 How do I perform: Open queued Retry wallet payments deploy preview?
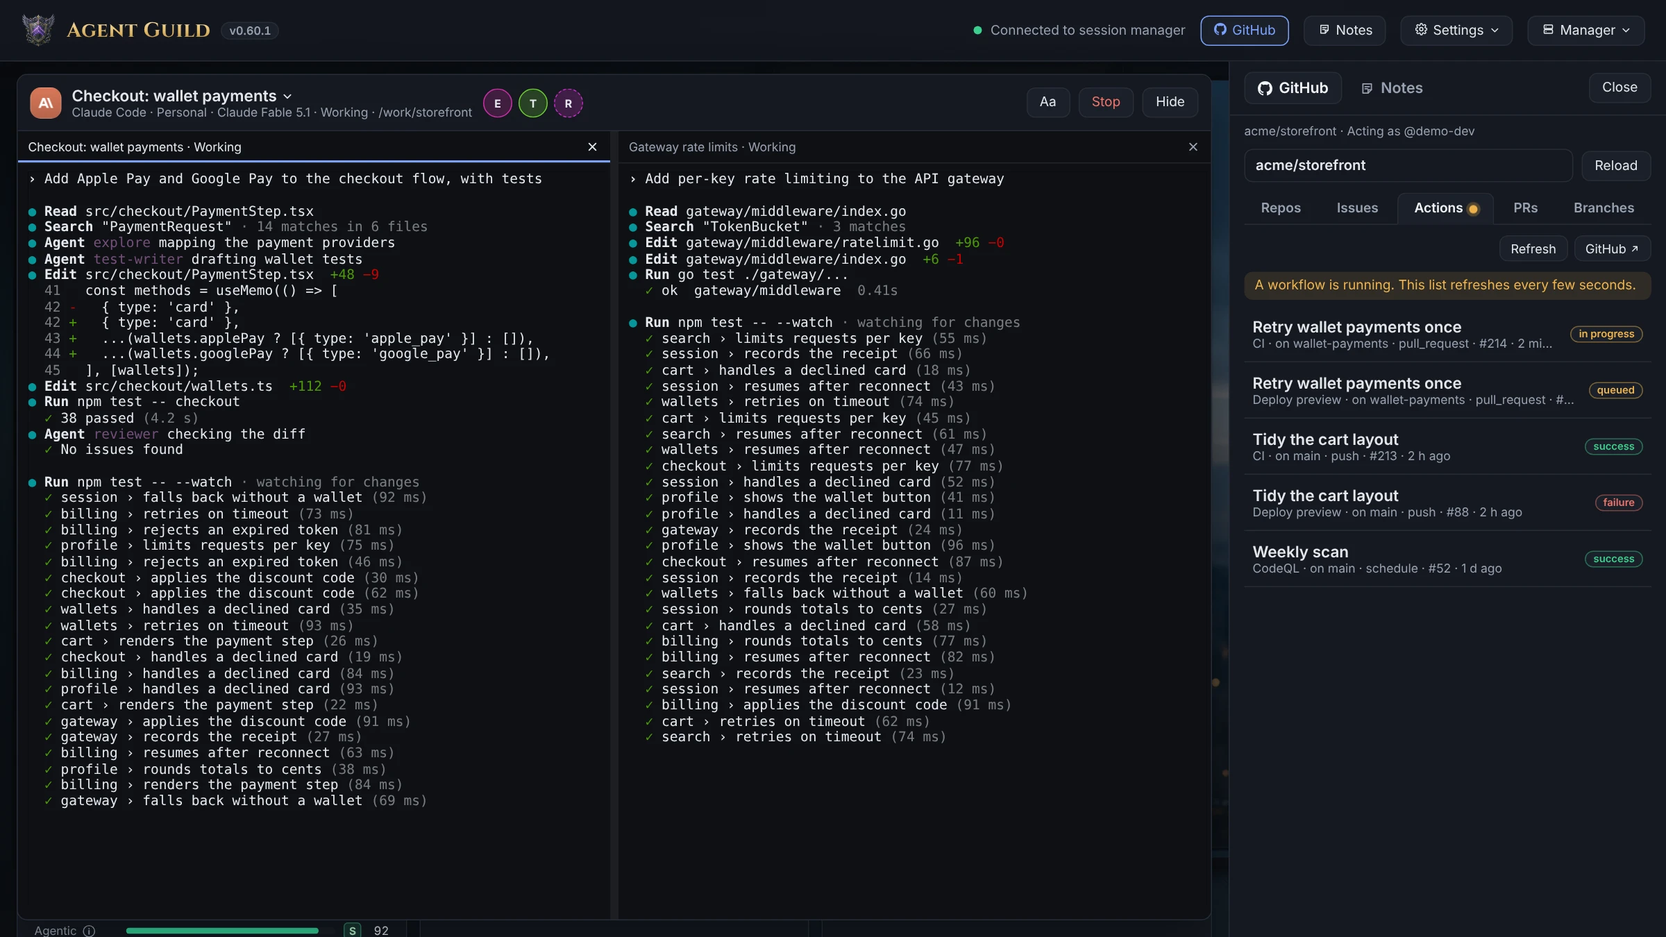pos(1447,391)
